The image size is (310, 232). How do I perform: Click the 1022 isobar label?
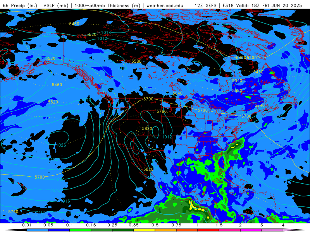click(74, 111)
